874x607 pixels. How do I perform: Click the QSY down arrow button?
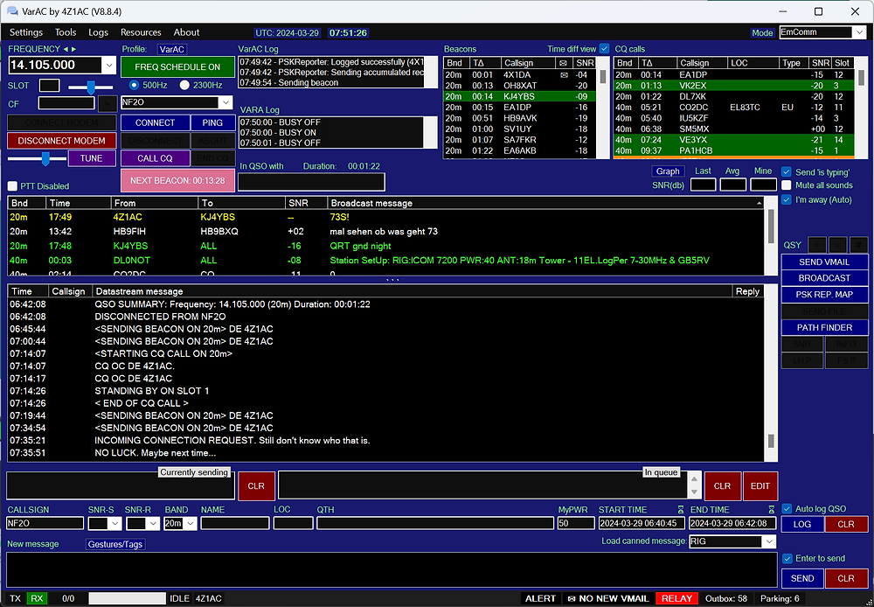tap(817, 245)
